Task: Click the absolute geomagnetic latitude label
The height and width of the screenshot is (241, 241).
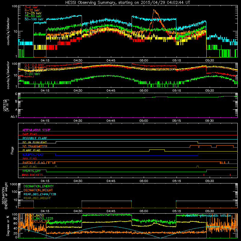Action: [x=208, y=215]
